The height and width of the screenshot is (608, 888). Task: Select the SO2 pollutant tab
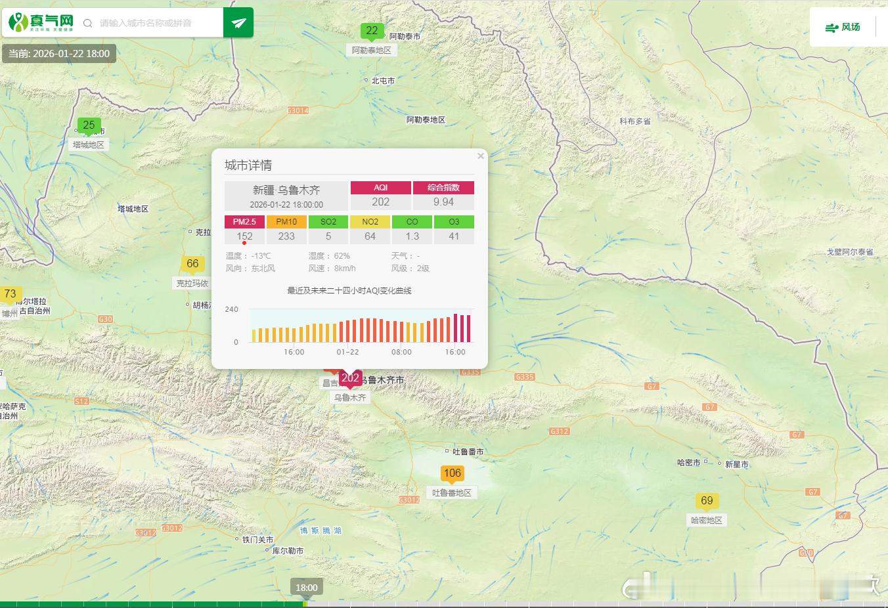pyautogui.click(x=328, y=222)
